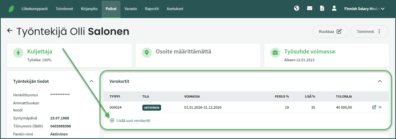Go back using the left arrow
The image size is (396, 139).
10,31
